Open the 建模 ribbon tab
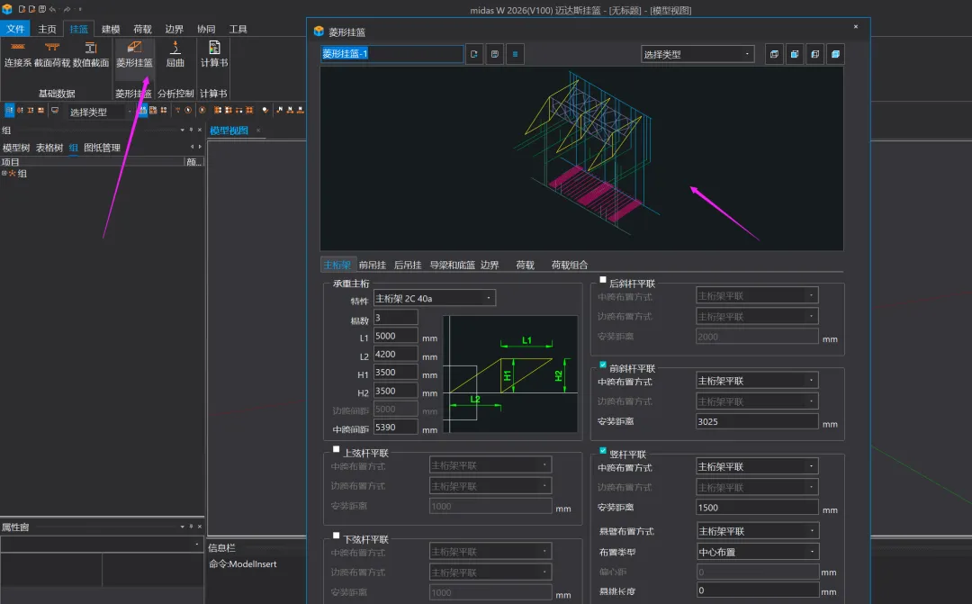The width and height of the screenshot is (972, 604). tap(111, 29)
